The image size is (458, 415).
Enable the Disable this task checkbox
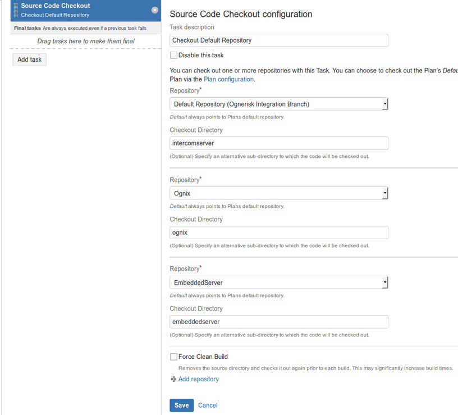pos(173,55)
